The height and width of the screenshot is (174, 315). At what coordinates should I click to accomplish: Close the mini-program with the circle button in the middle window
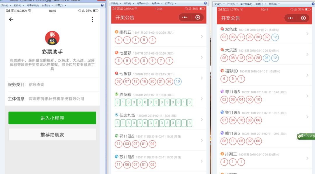[198, 17]
